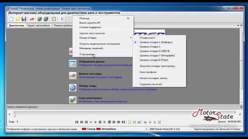Image resolution: width=248 pixels, height=139 pixels.
Task: Choose Вызов скрипта API menu item
Action: pos(103,23)
